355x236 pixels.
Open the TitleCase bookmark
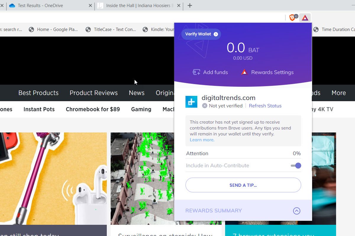click(x=111, y=29)
